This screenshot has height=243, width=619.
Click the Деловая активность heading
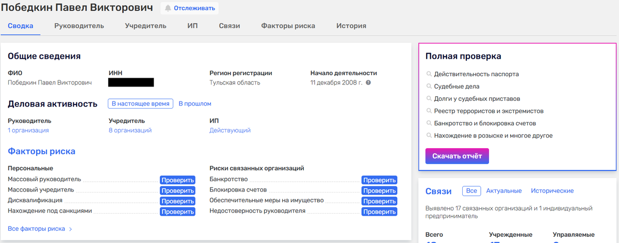[x=53, y=104]
